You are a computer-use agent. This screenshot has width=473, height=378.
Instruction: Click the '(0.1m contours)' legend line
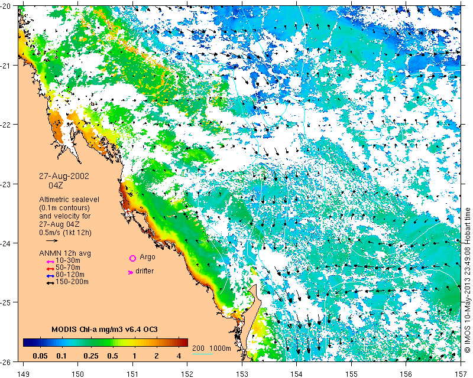coord(64,208)
